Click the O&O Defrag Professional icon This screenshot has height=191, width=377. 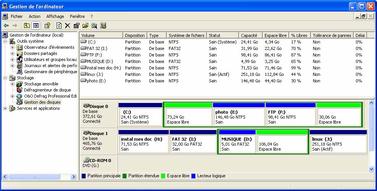tap(19, 96)
